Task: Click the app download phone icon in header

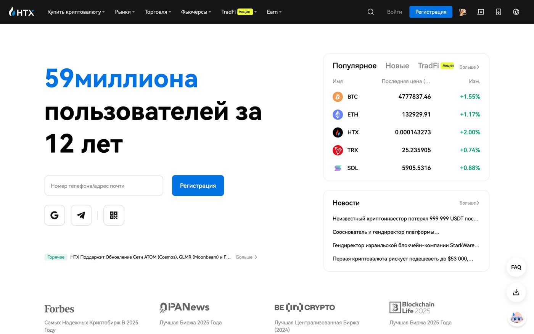Action: coord(499,12)
